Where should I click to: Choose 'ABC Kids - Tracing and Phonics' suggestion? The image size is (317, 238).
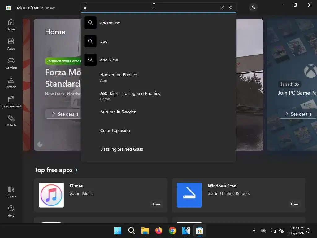(x=158, y=96)
